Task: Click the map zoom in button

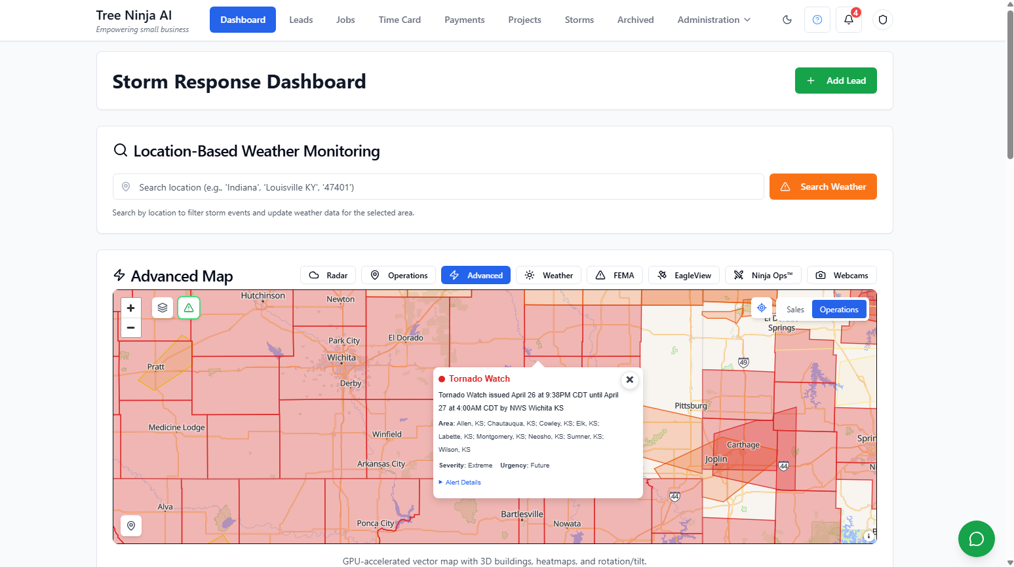Action: pyautogui.click(x=131, y=308)
